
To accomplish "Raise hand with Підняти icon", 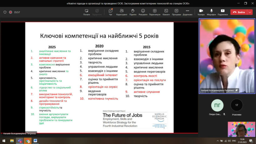I will [x=133, y=12].
